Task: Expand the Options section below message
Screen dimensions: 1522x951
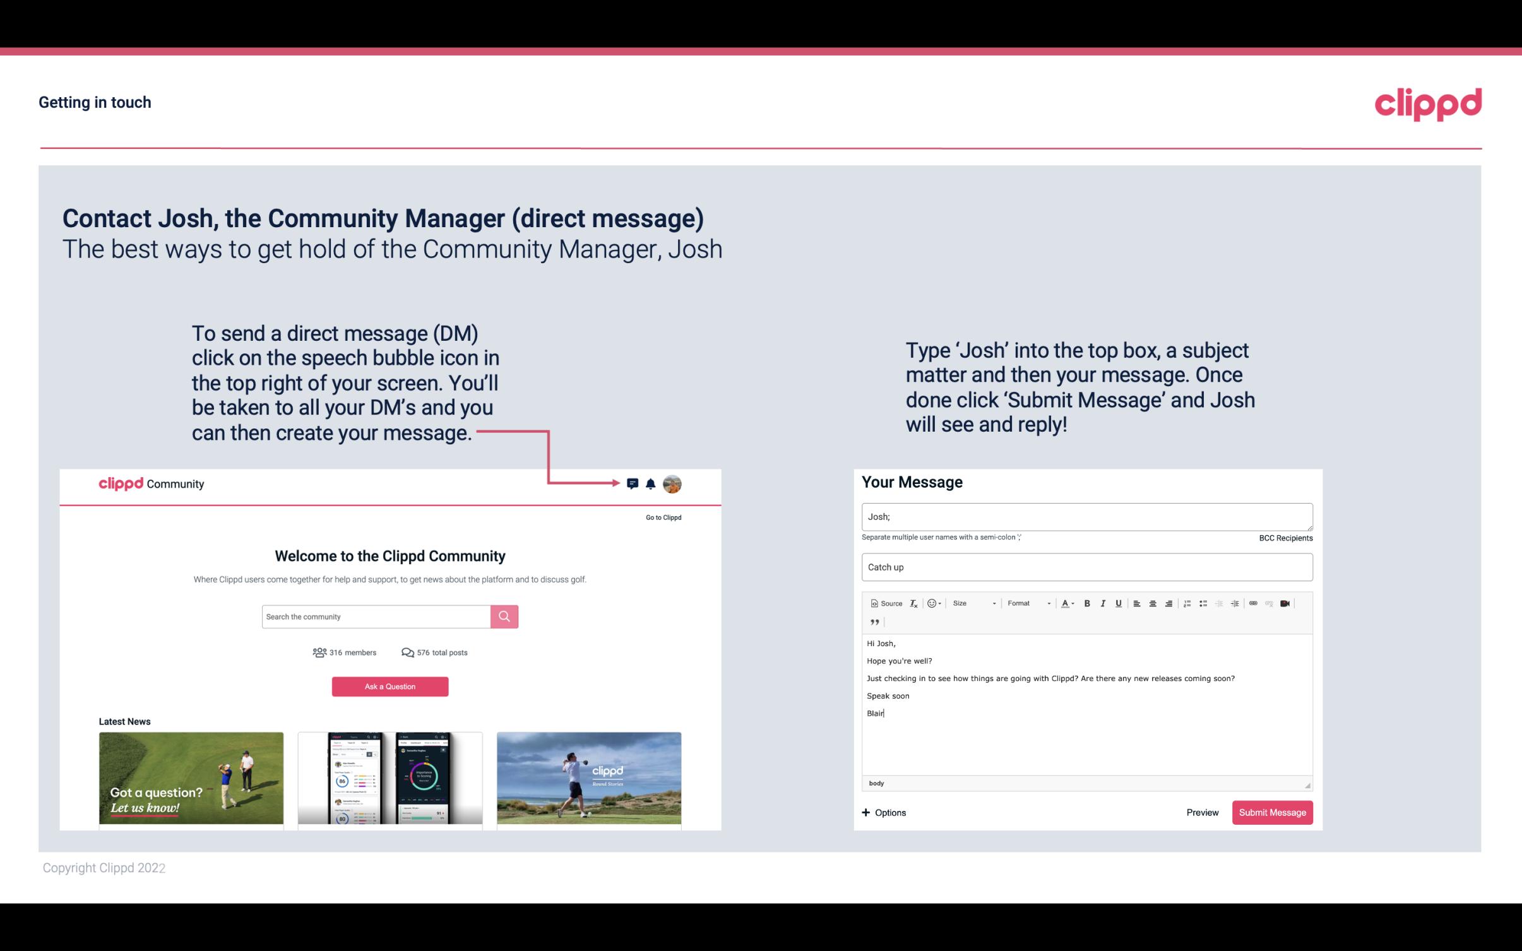Action: [x=883, y=812]
